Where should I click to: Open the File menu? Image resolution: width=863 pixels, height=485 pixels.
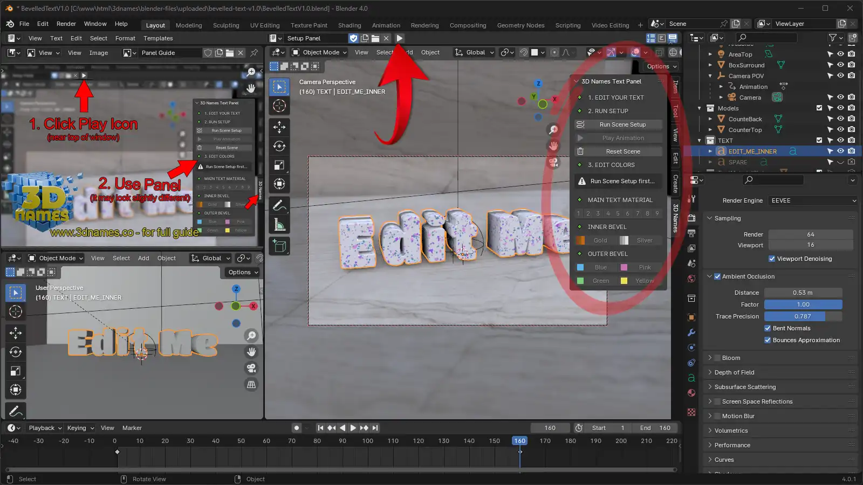point(24,24)
